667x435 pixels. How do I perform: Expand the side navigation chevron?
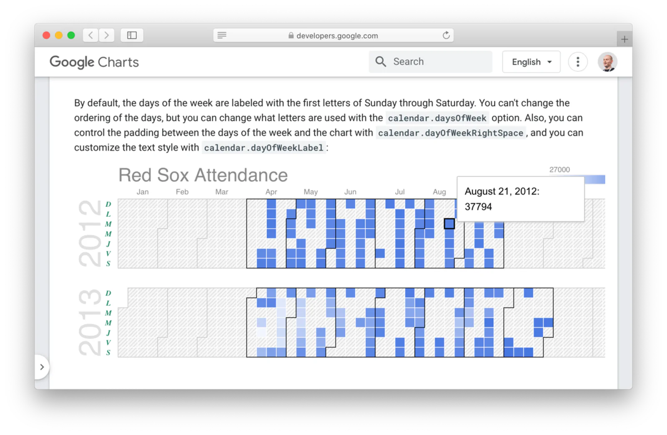(42, 367)
